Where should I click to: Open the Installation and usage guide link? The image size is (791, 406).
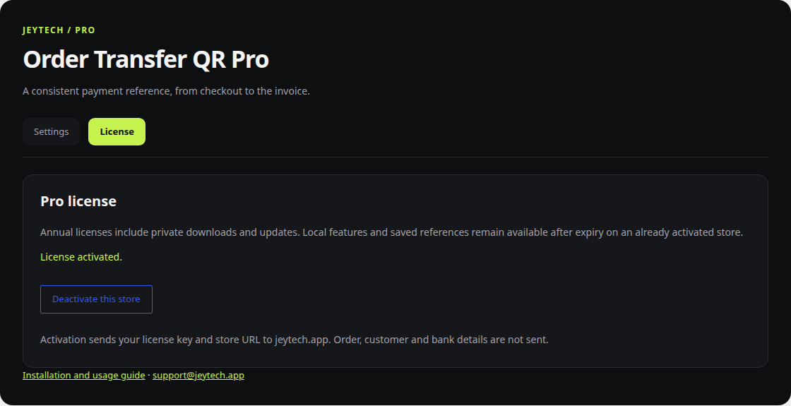84,375
